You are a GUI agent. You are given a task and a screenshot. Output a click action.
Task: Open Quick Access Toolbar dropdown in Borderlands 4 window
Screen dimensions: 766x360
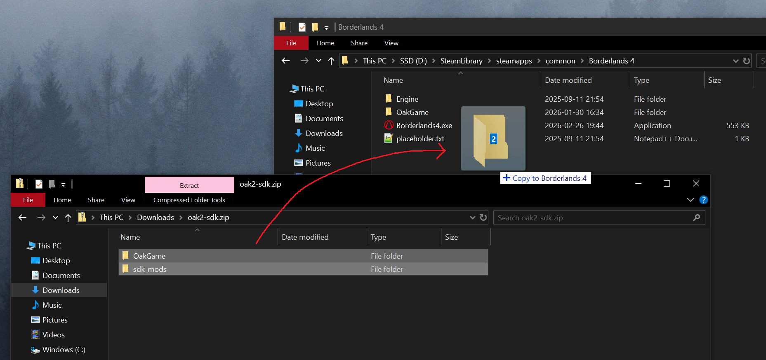coord(326,28)
